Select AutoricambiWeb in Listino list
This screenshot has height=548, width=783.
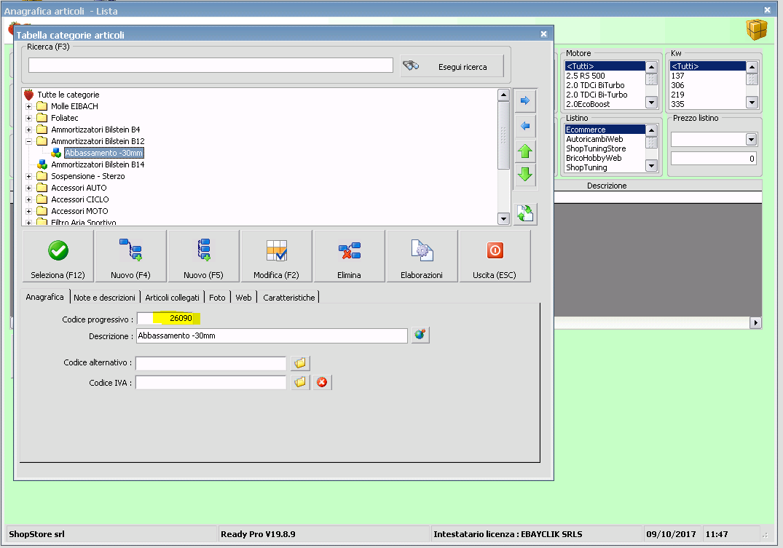tap(605, 139)
